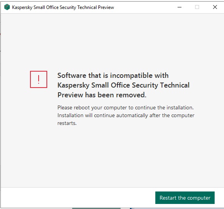
Task: Click line 'Installation will continue automatically after the computer'
Action: click(126, 116)
